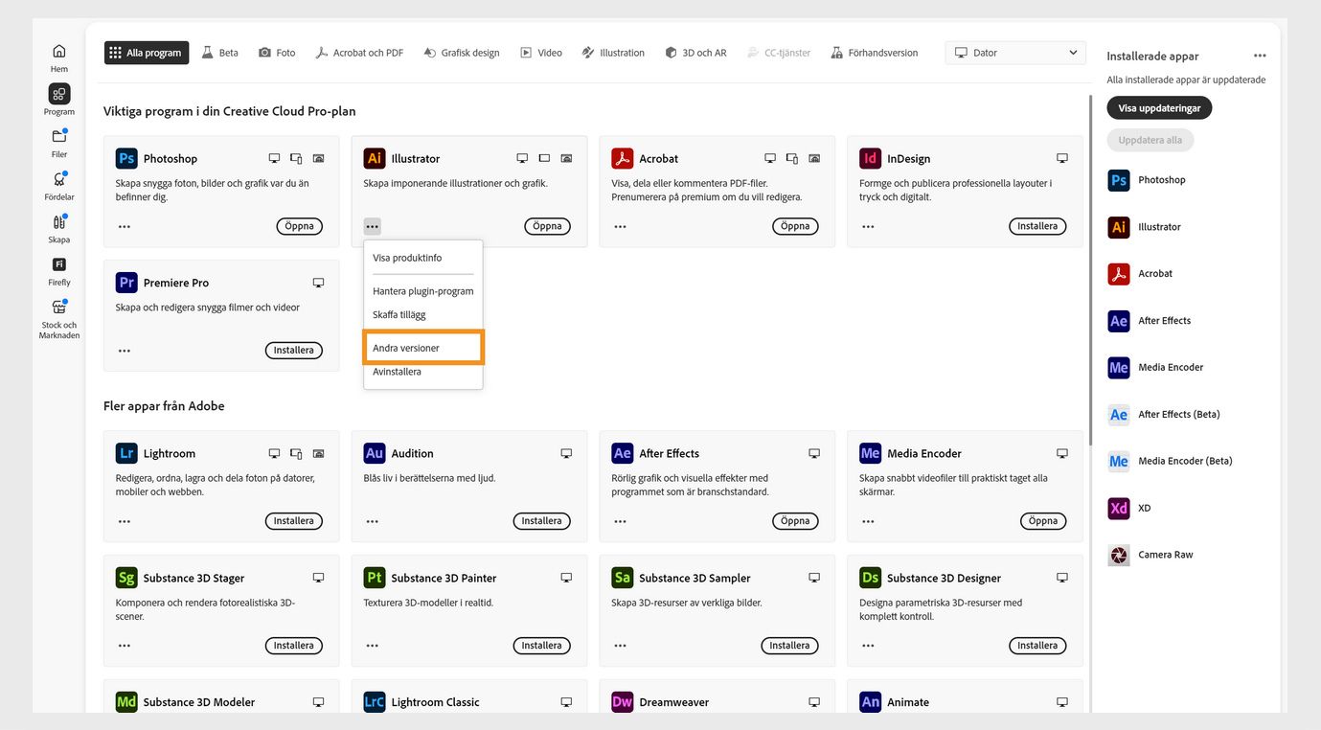Click the Lightroom card app icon
The height and width of the screenshot is (730, 1321).
126,453
